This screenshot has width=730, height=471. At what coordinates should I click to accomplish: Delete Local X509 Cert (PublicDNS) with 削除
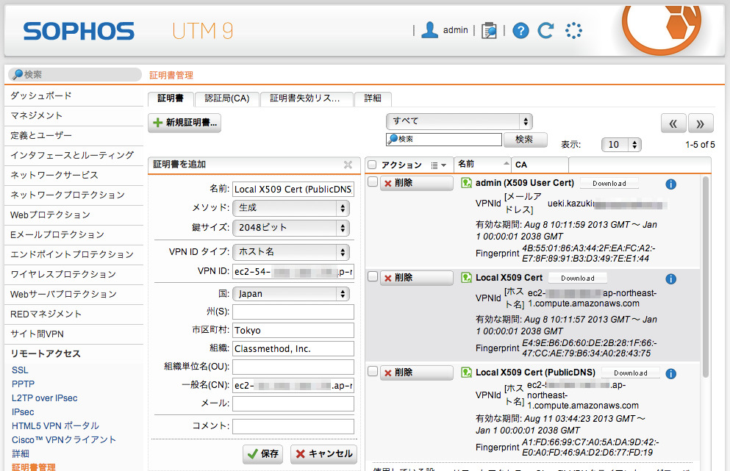coord(417,373)
